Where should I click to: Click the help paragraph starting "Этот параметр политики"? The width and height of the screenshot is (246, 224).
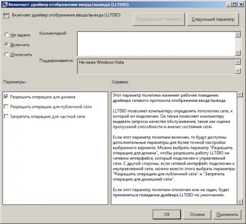tap(170, 98)
